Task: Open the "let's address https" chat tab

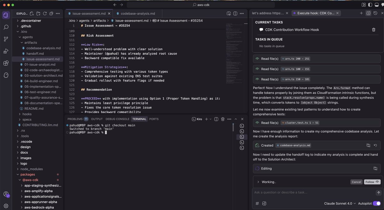Action: coord(268,13)
